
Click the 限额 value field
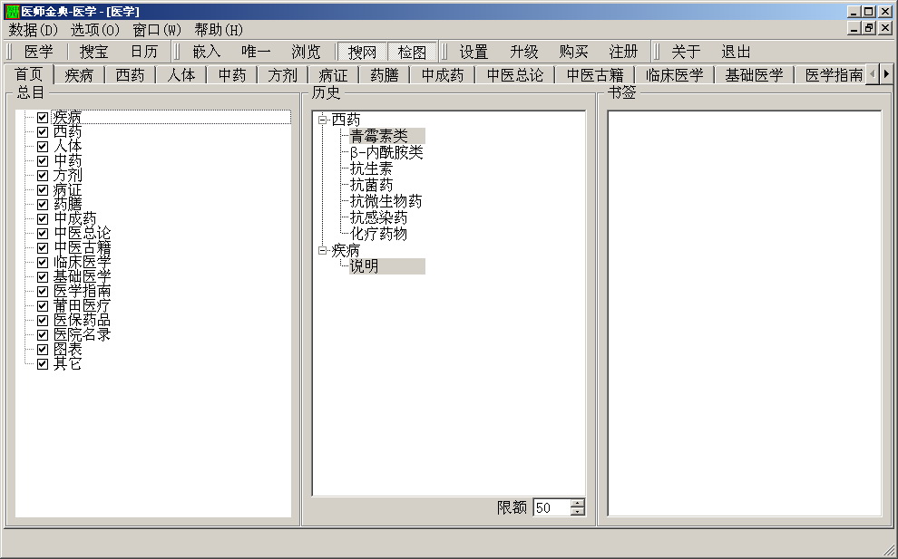(x=551, y=507)
